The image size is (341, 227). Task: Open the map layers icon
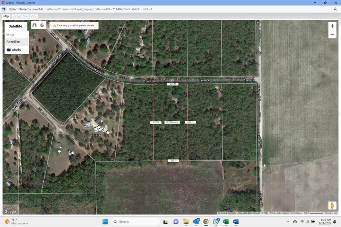pyautogui.click(x=34, y=25)
